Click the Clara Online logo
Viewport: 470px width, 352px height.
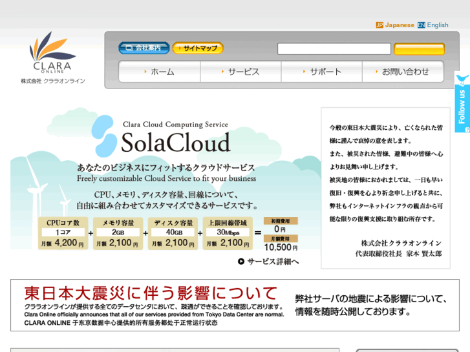(52, 52)
